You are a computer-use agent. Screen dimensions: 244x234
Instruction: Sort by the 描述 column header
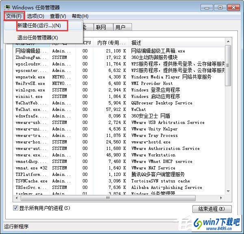tap(177, 43)
